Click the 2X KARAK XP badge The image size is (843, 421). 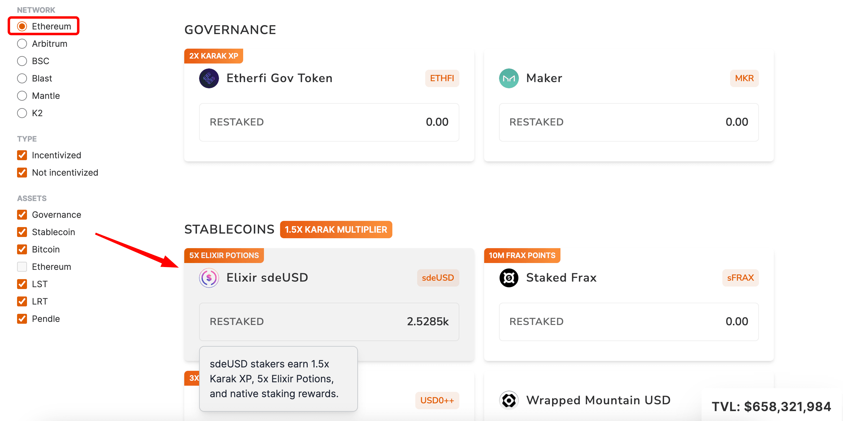point(213,56)
